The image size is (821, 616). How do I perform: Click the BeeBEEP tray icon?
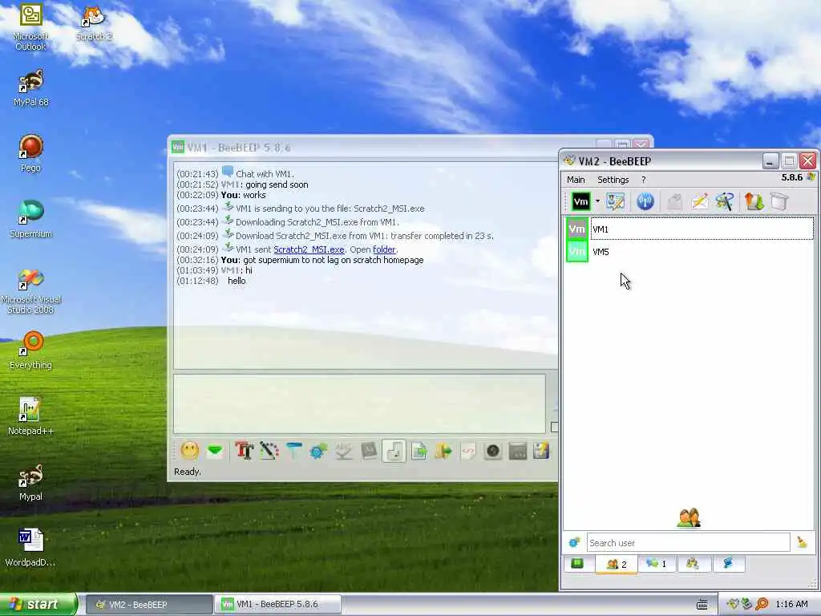coord(733,604)
